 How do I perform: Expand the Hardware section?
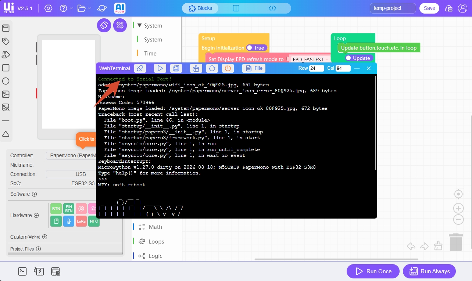(36, 216)
